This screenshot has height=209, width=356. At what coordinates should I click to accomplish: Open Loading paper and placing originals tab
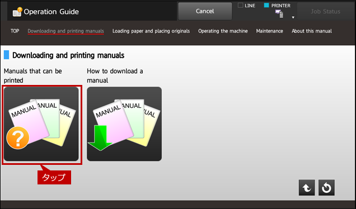click(151, 31)
